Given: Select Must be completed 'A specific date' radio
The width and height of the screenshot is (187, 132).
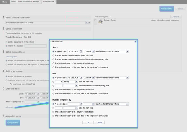Looking at the screenshot, I should tap(53, 104).
